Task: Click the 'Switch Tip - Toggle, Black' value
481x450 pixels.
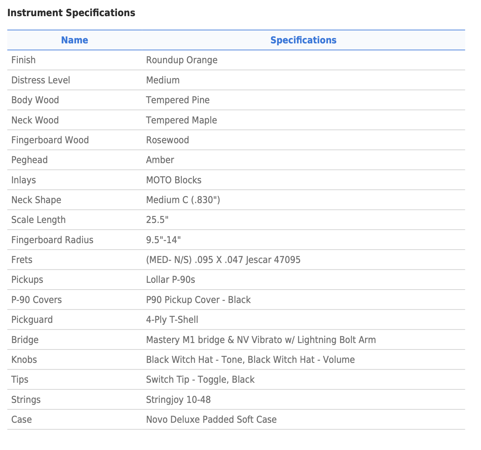Action: pos(200,379)
